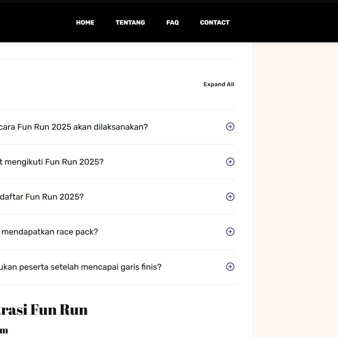Screen dimensions: 338x338
Task: Go to the TENTANG page
Action: (130, 23)
